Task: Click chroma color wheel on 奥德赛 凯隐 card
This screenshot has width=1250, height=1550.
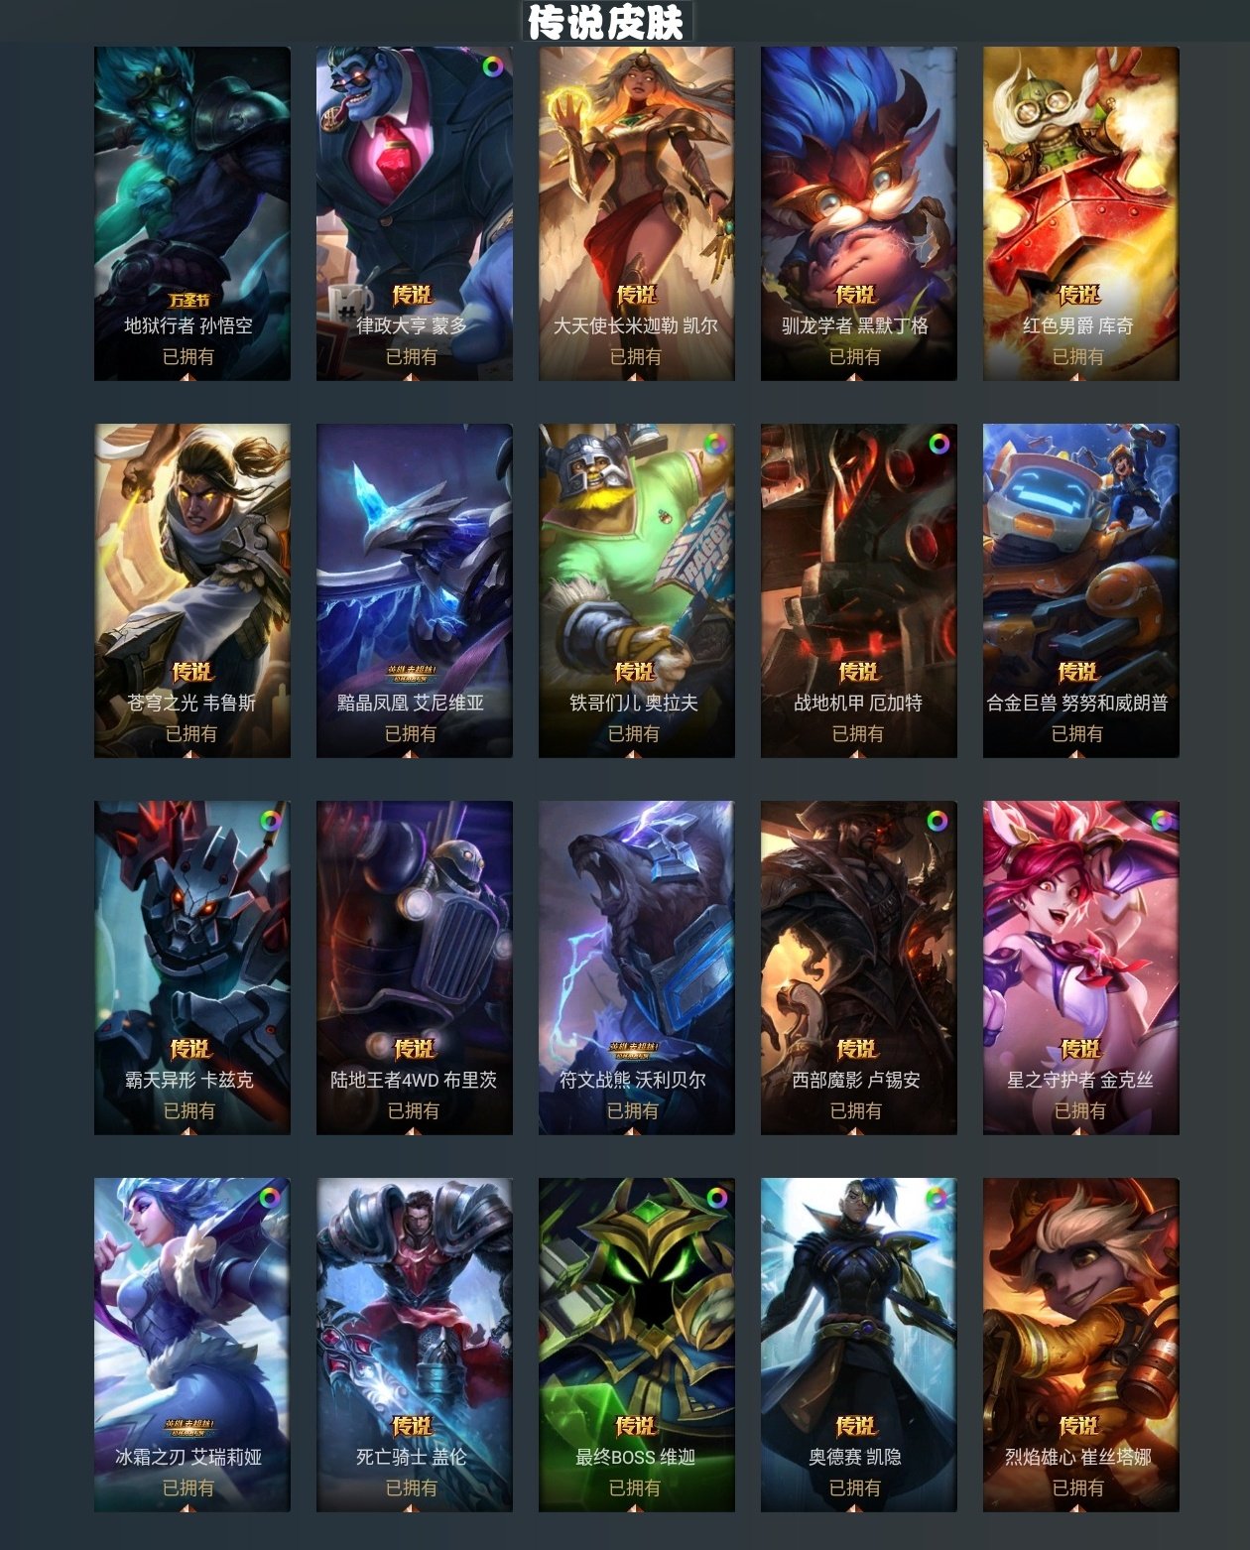Action: pyautogui.click(x=937, y=1198)
